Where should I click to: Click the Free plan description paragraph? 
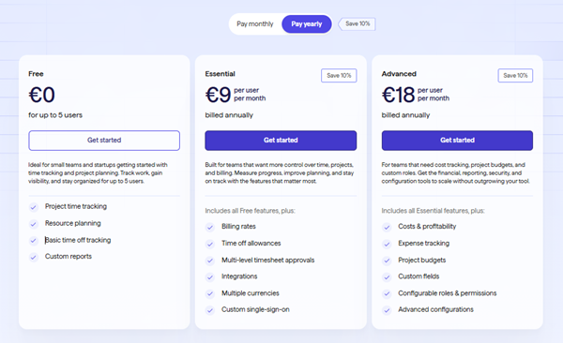coord(98,173)
